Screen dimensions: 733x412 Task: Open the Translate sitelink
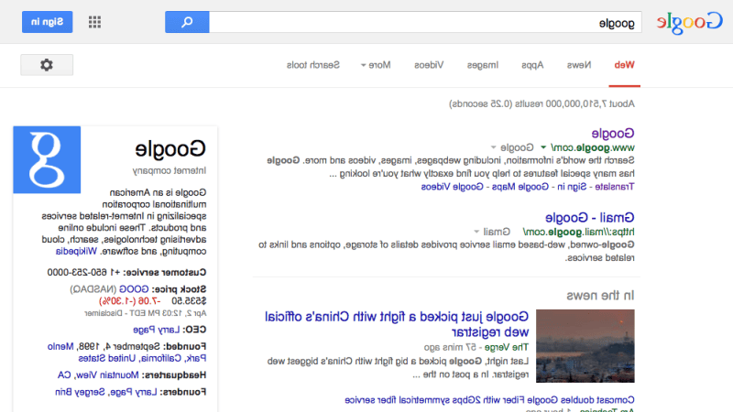click(614, 187)
